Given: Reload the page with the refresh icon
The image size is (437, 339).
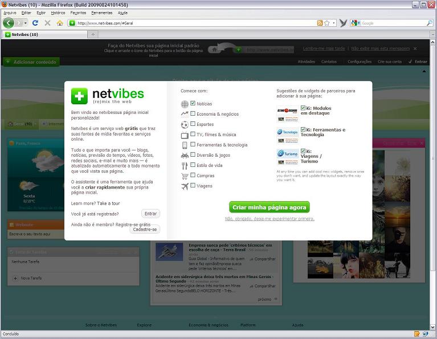Looking at the screenshot, I should pyautogui.click(x=35, y=23).
